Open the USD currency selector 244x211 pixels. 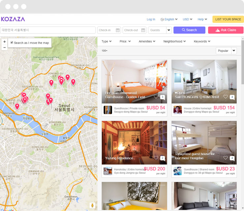tap(188, 19)
